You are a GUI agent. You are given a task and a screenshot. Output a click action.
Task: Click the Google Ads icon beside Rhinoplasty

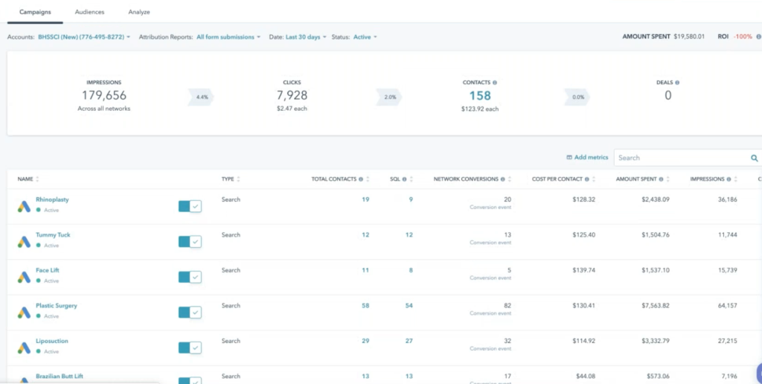tap(24, 207)
